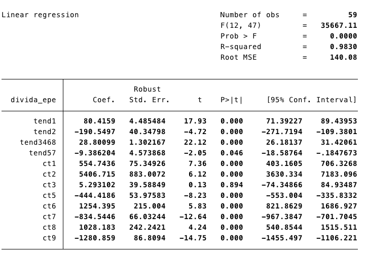Click the 'Number of obs' label
Screen dimensions: 366x253
[x=249, y=15]
